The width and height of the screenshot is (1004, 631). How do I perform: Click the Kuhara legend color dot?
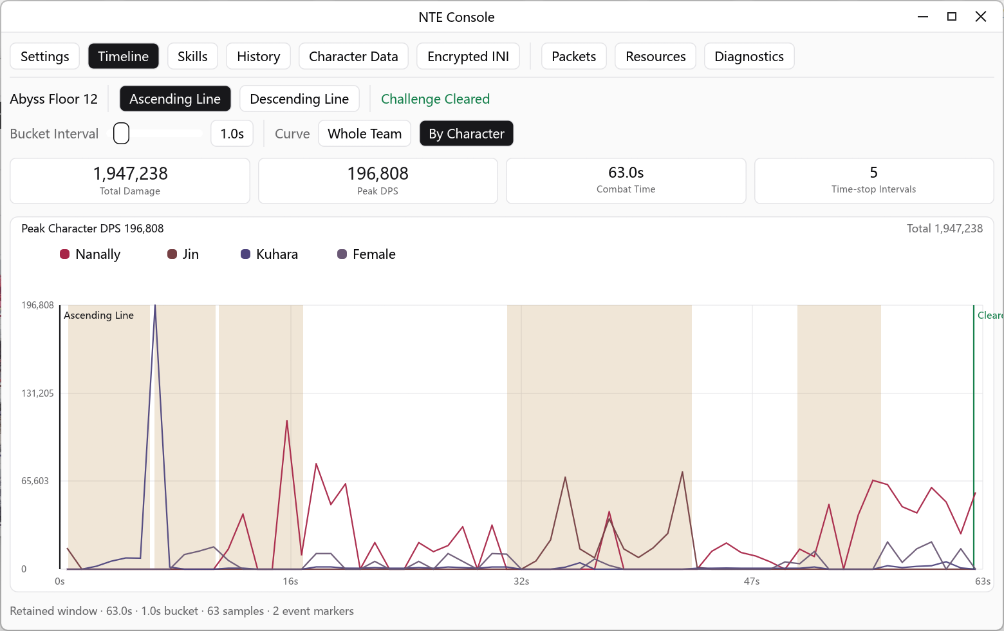tap(245, 254)
